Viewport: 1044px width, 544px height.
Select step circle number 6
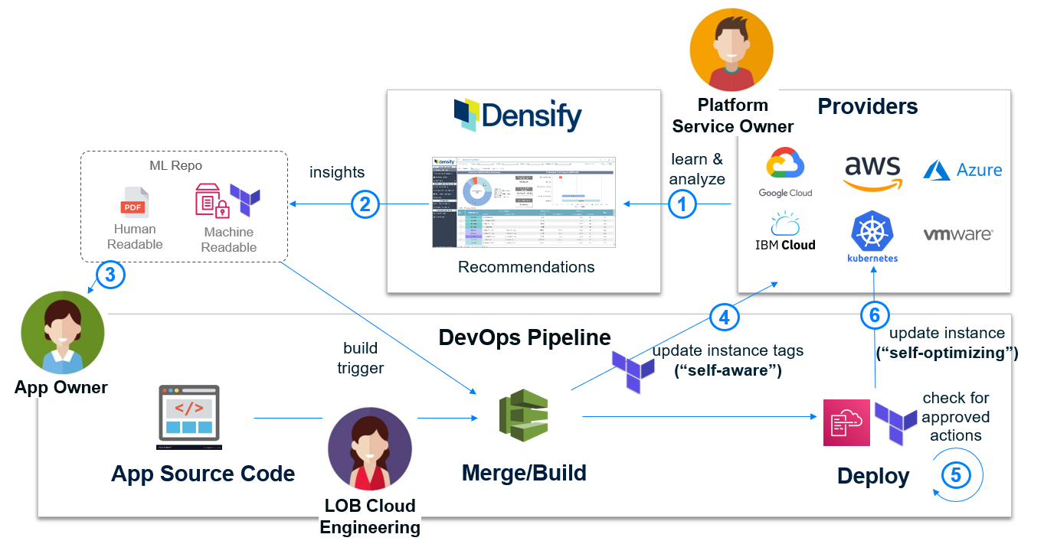point(875,314)
